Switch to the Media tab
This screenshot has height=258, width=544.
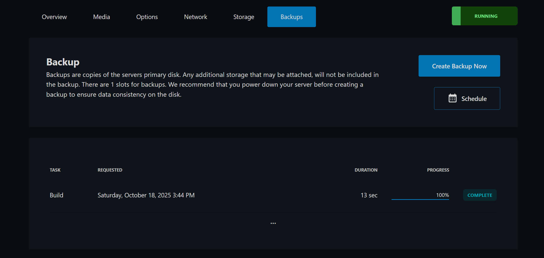(x=101, y=17)
